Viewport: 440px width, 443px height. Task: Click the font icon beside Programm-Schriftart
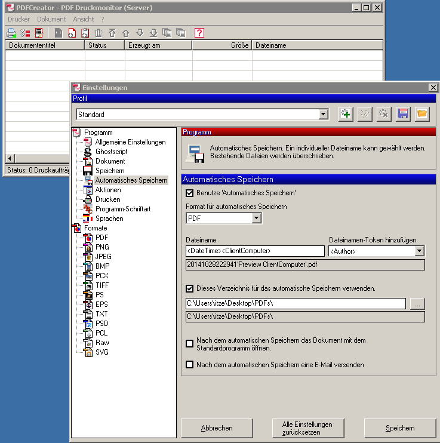[88, 209]
